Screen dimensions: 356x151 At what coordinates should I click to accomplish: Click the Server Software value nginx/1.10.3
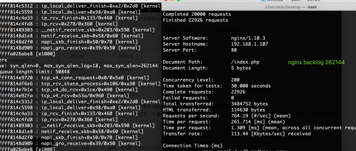point(248,38)
